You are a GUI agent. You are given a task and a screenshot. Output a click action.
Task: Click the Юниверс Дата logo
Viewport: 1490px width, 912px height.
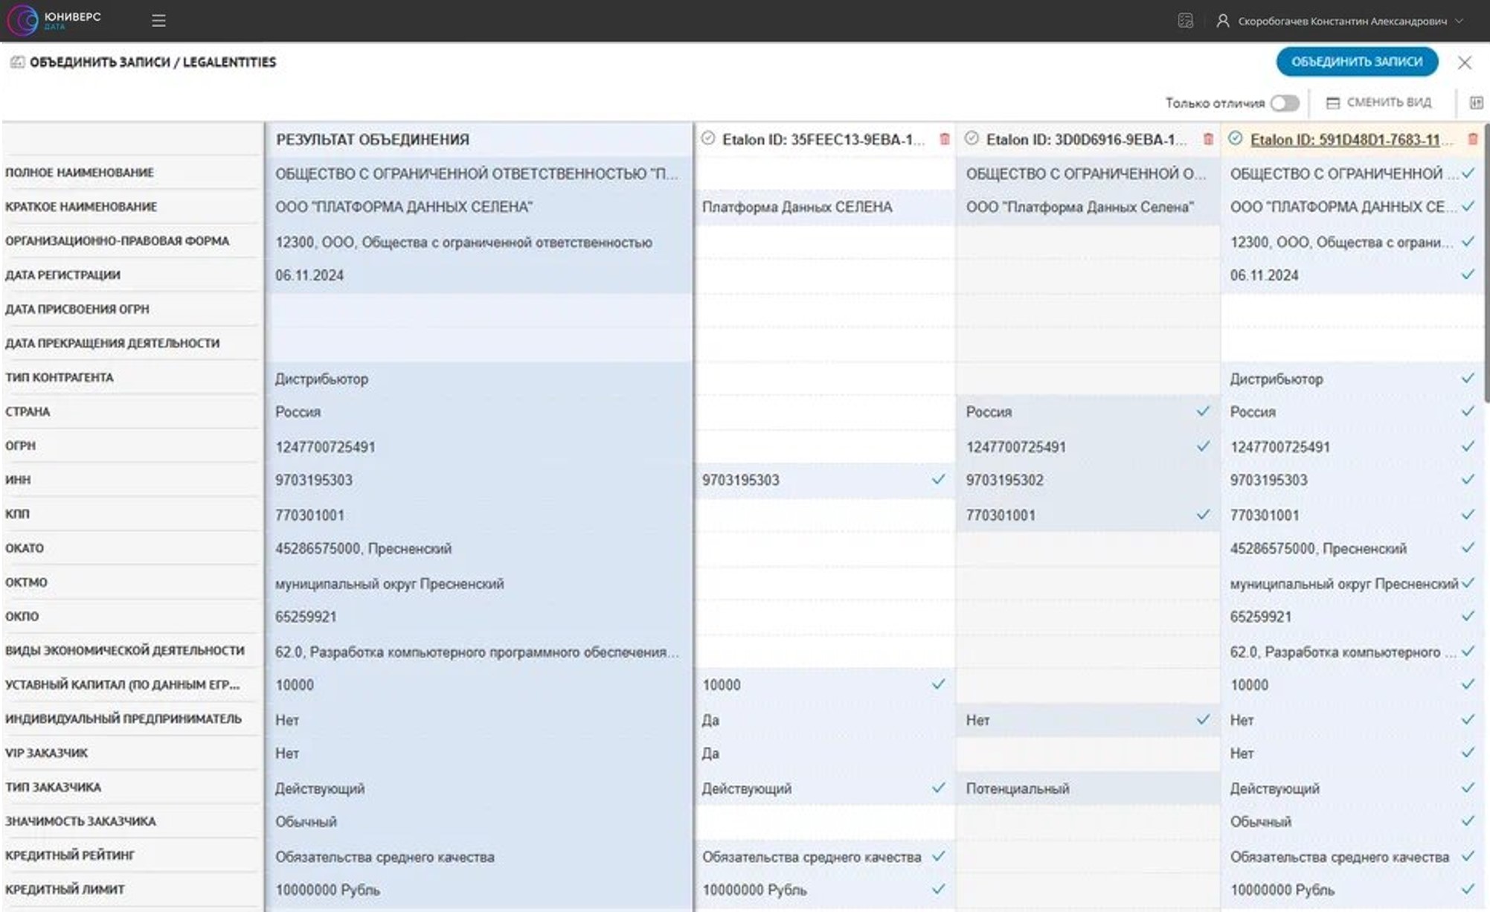(x=52, y=20)
